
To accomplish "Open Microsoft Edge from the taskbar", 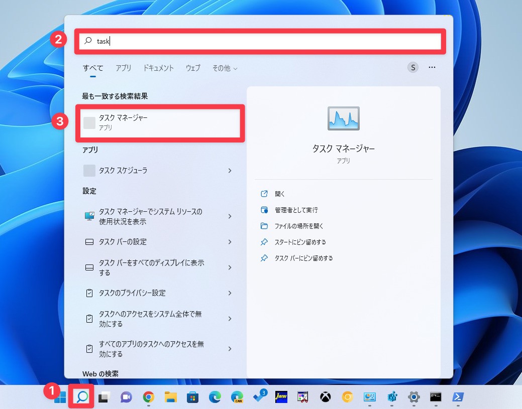I will (x=215, y=396).
